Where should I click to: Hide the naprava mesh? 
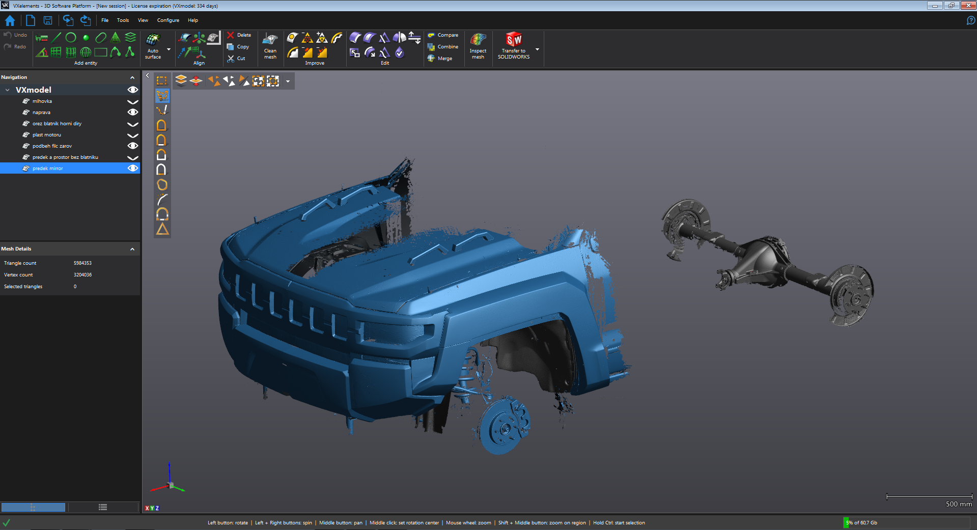pos(132,113)
